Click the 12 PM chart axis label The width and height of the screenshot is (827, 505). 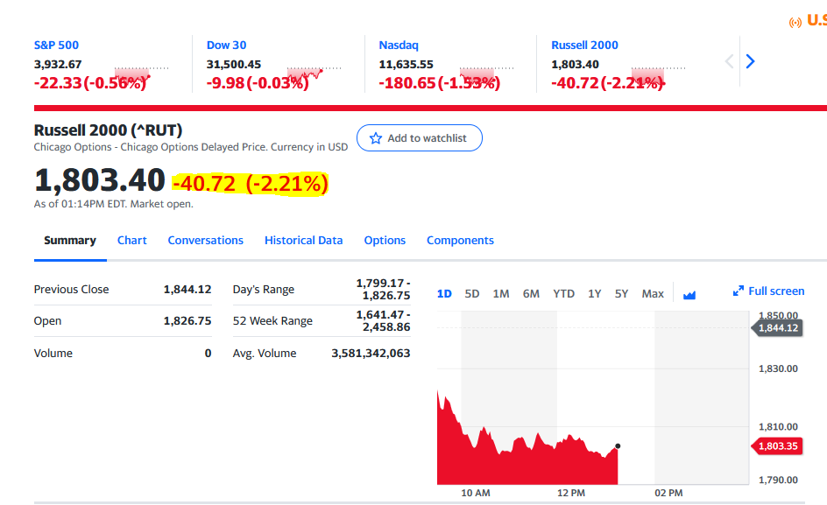click(571, 493)
